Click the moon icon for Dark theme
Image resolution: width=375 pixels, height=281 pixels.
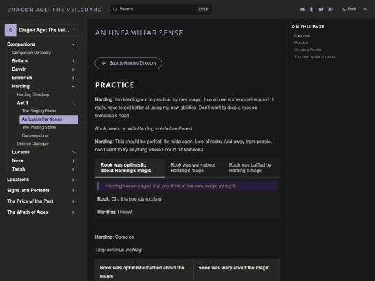coord(344,9)
